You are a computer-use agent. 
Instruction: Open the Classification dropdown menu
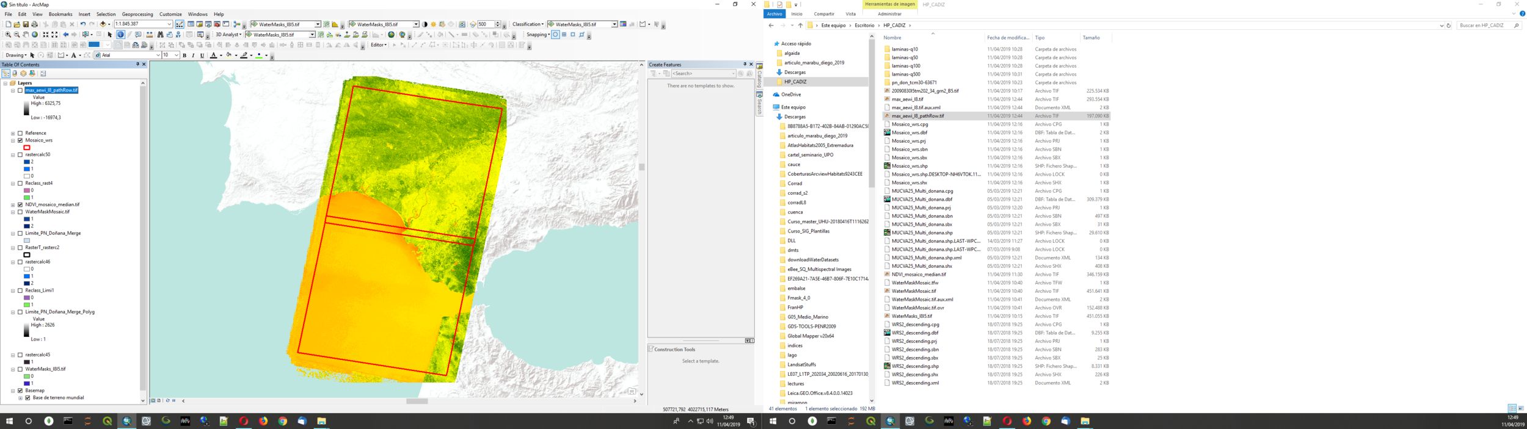[x=528, y=24]
